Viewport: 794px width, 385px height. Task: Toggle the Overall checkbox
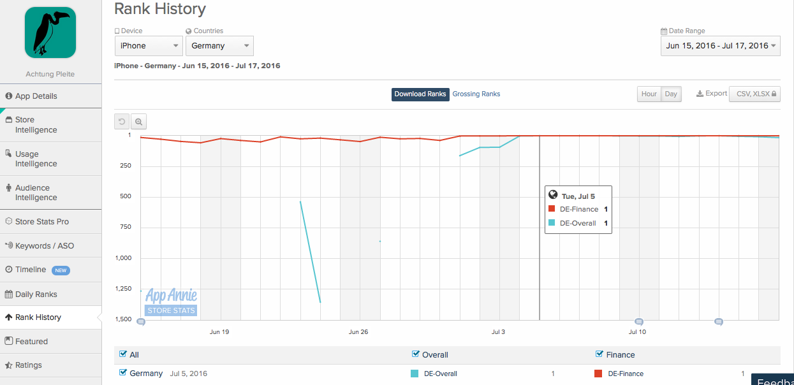(x=416, y=354)
